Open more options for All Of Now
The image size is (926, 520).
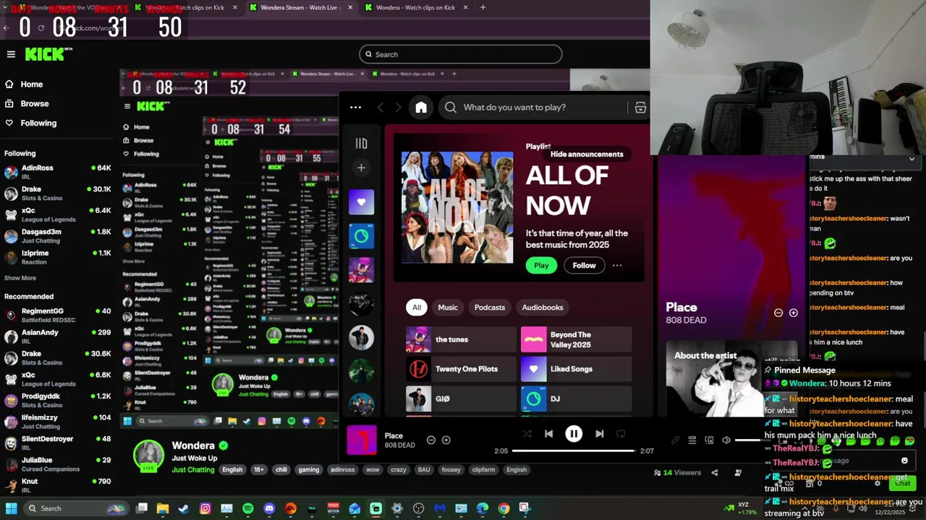617,266
